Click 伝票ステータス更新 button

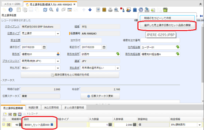pos(100,96)
